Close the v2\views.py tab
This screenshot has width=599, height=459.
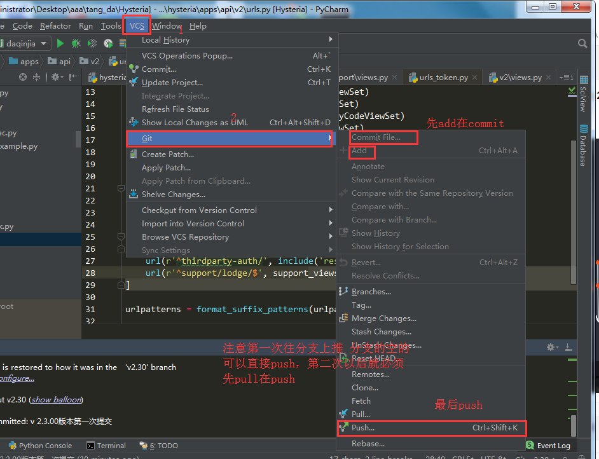click(x=548, y=78)
